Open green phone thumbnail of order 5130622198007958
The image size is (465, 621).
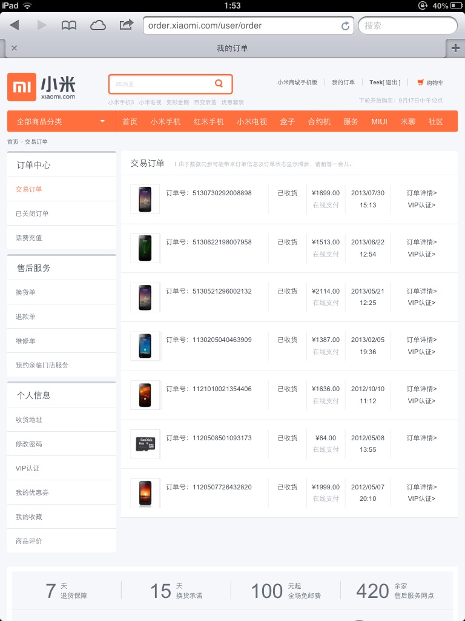145,248
